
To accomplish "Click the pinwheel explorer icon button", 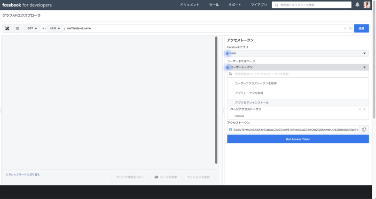I will [7, 29].
